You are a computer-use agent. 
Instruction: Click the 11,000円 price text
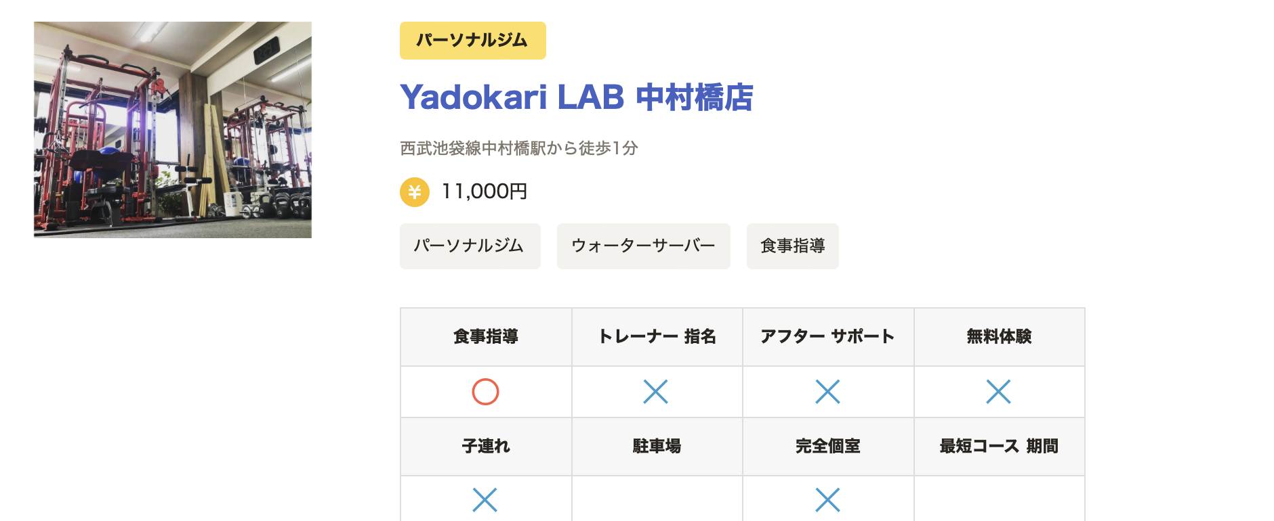coord(485,192)
